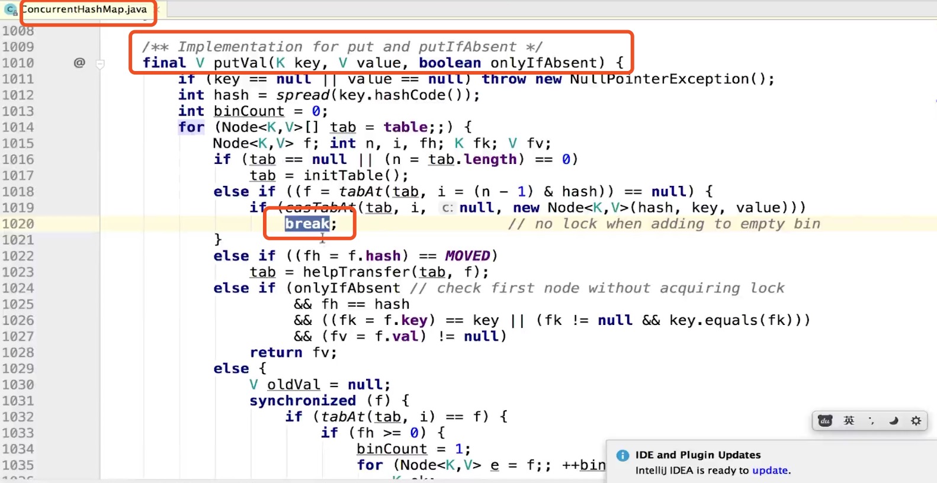Select the ConcurrentHashMap.java editor tab

(84, 9)
